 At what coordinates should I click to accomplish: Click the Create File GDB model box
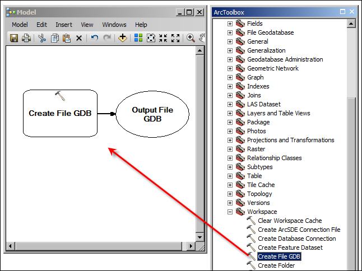tap(60, 113)
